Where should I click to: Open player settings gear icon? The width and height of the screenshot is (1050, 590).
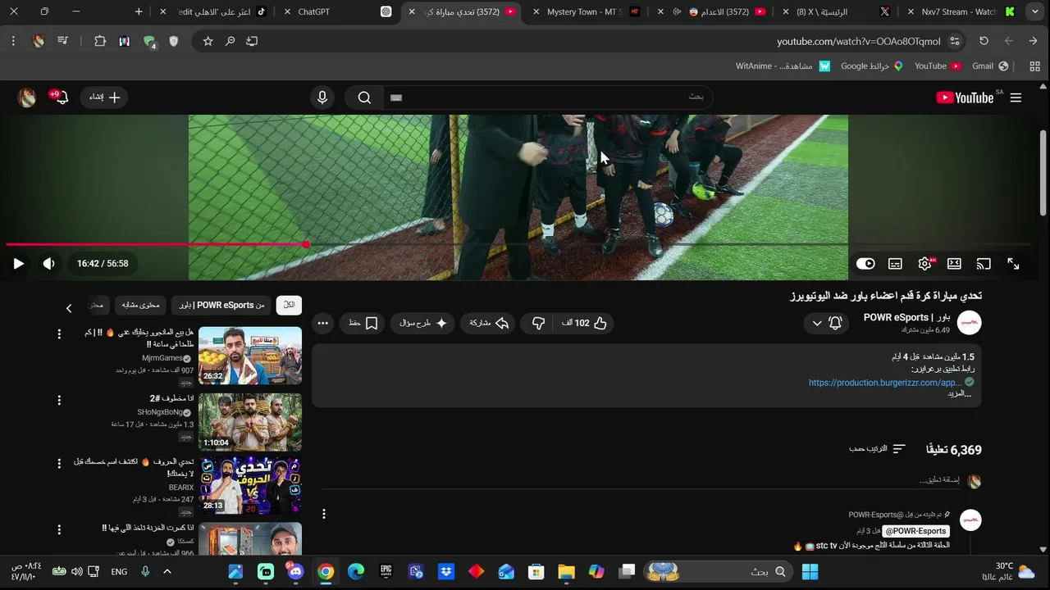click(x=925, y=264)
